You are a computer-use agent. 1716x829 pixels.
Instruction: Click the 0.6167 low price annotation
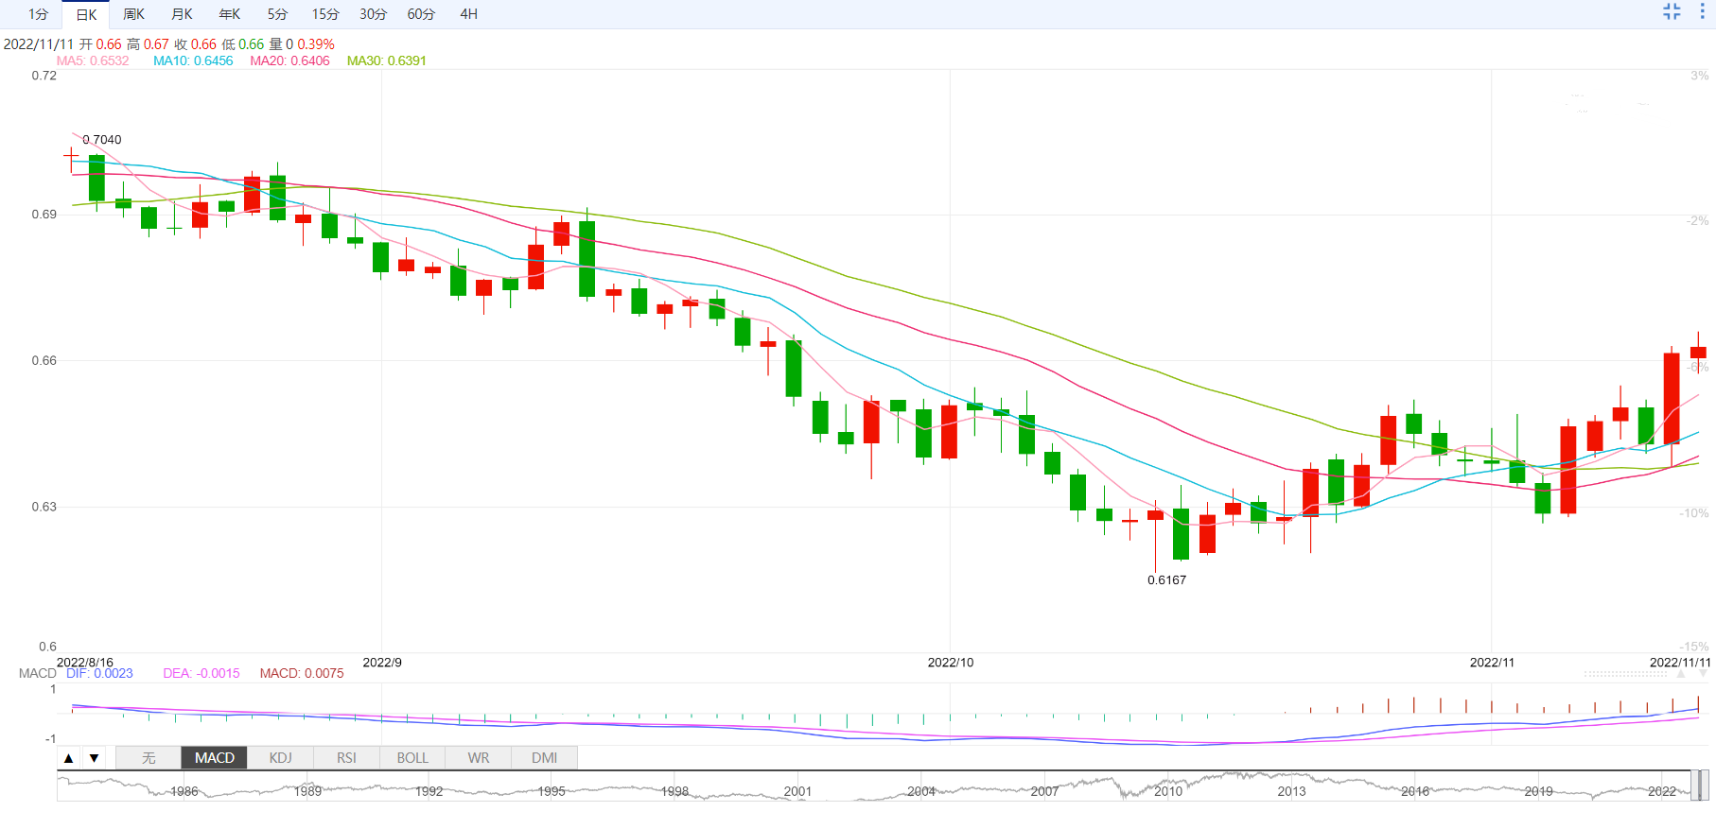(x=1166, y=580)
